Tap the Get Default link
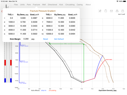127x95 pixels. click(59, 39)
